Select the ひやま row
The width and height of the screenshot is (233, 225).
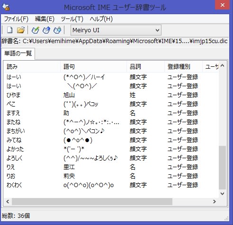111,95
